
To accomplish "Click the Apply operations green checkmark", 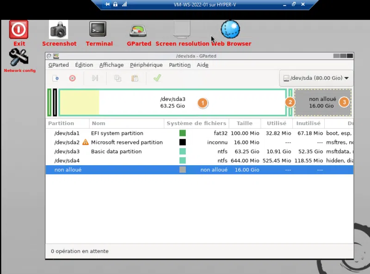I will point(157,78).
